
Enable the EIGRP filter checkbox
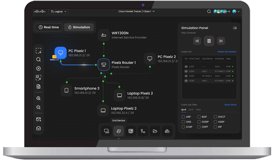point(199,122)
